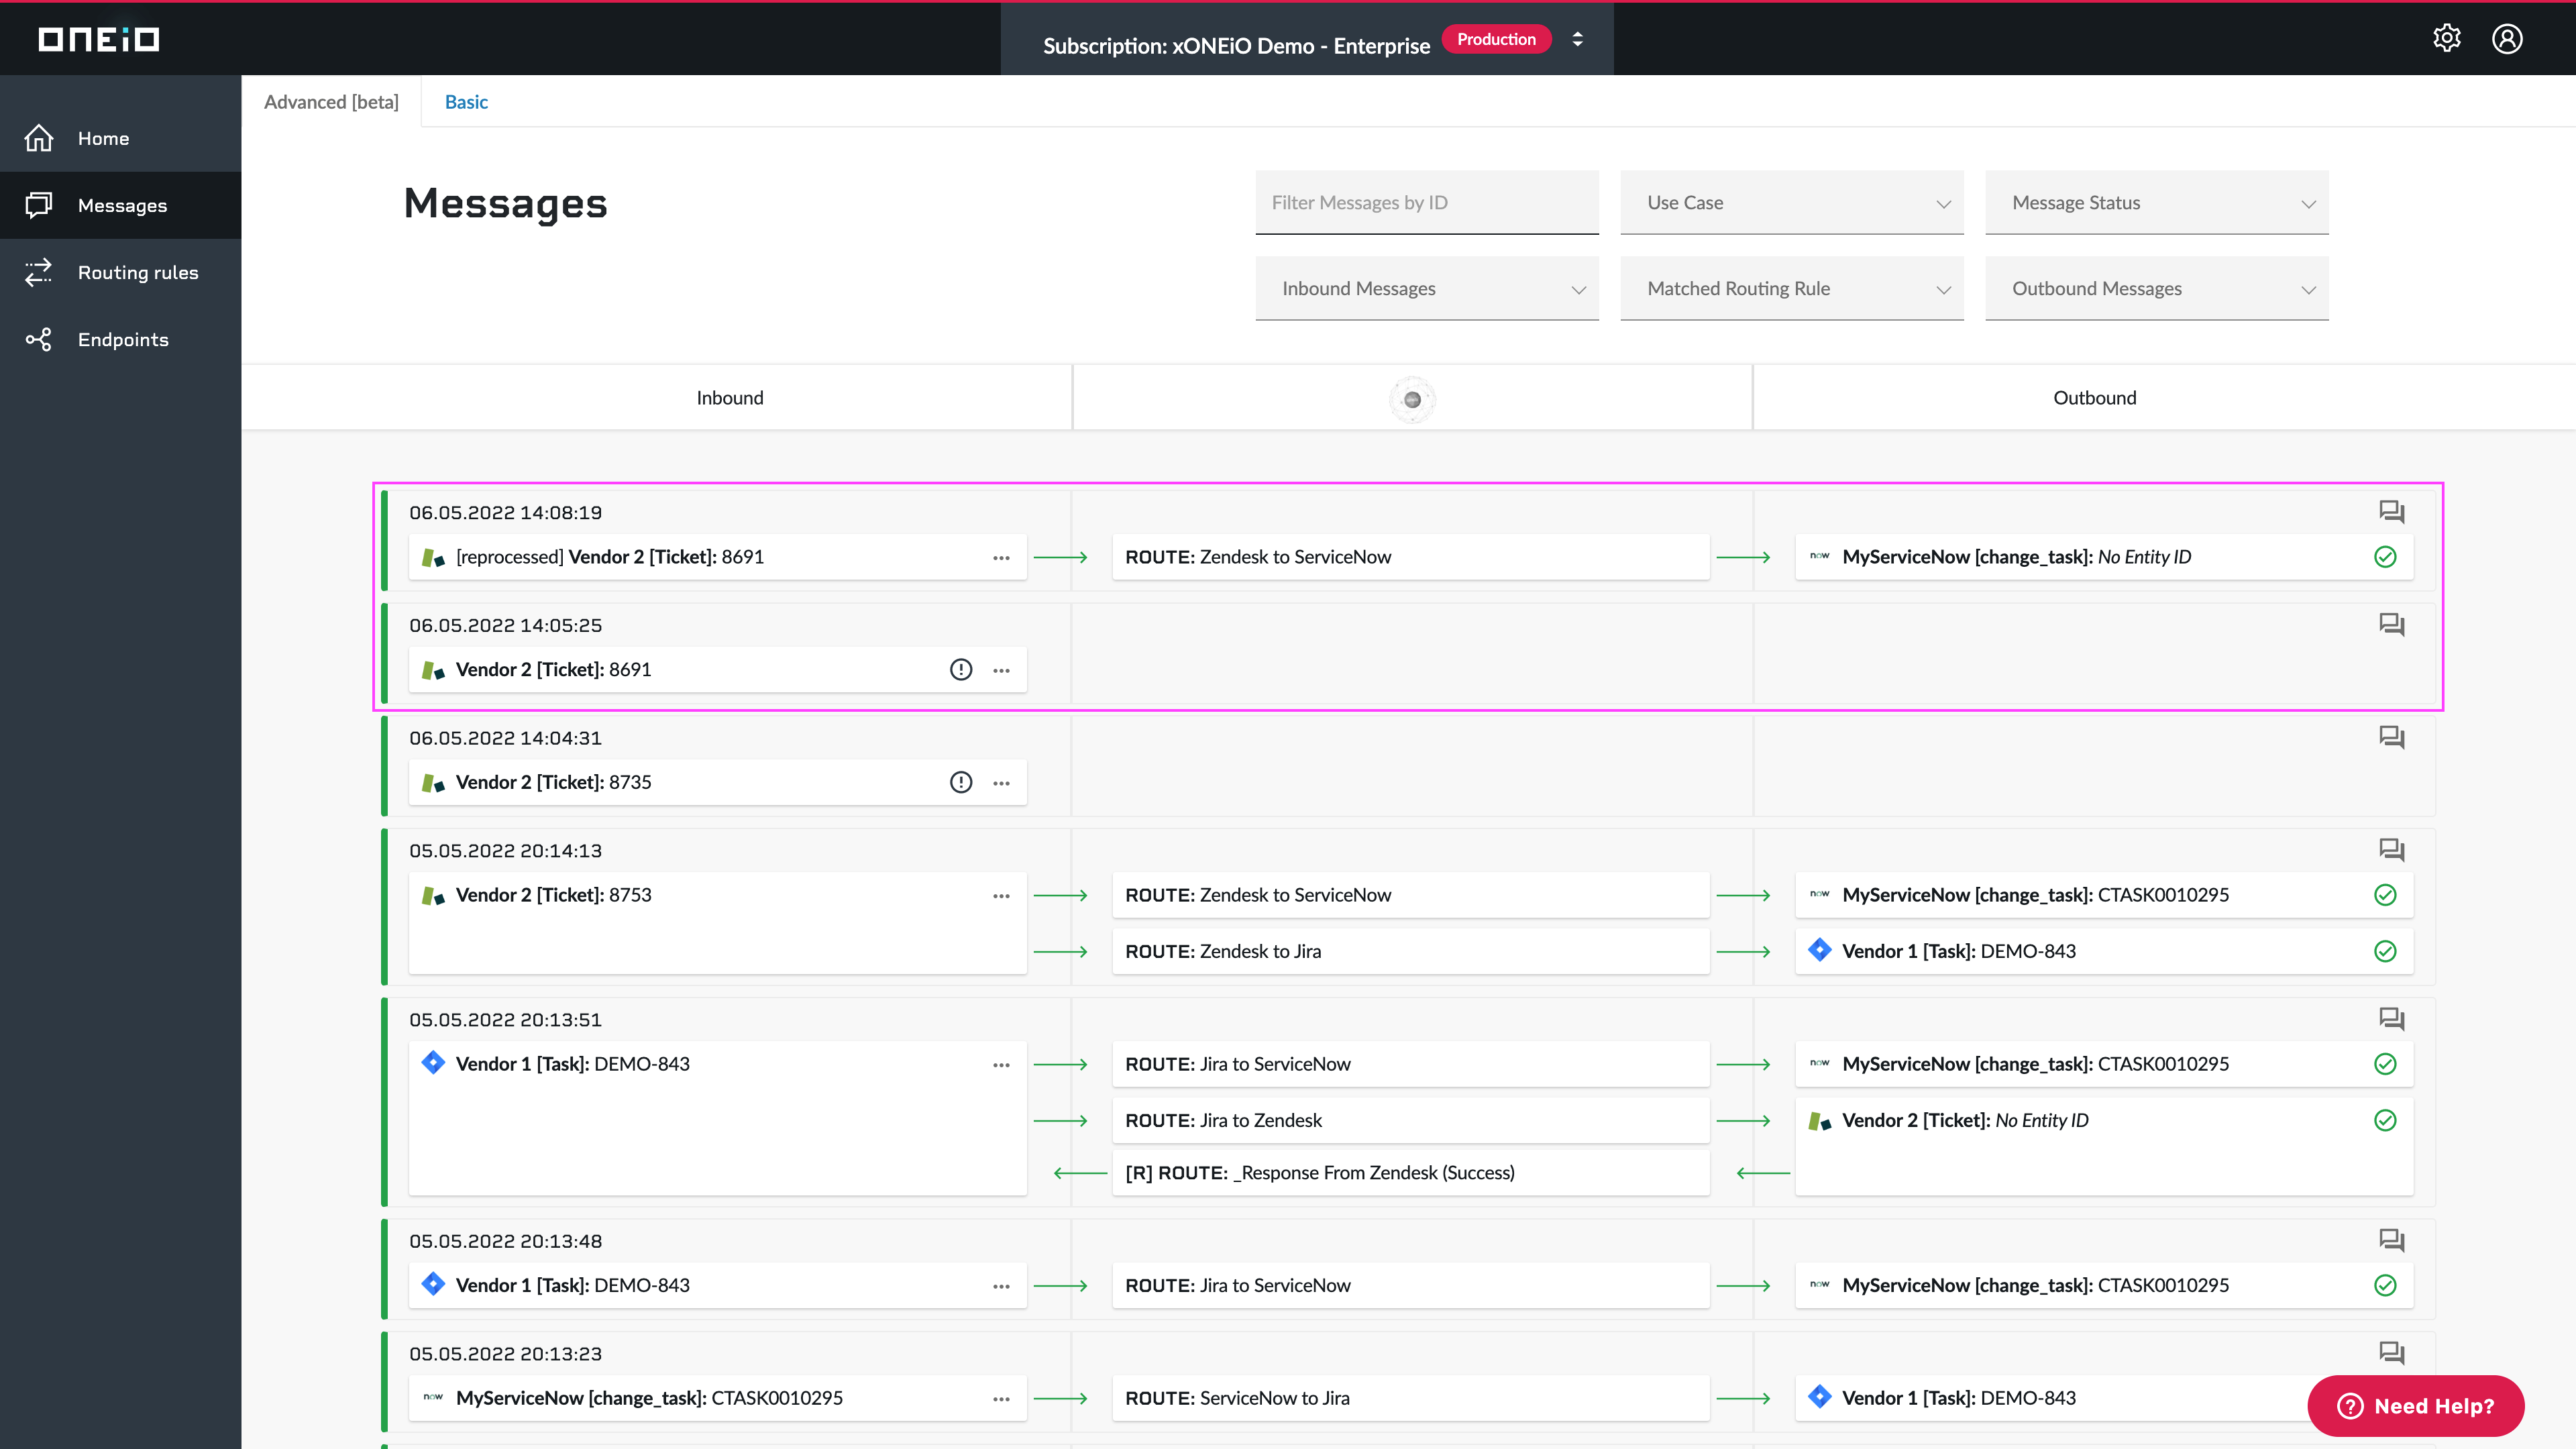Open the three-dot menu on inbound MyServiceNow CTASK0010295
Image resolution: width=2576 pixels, height=1449 pixels.
pos(1001,1399)
